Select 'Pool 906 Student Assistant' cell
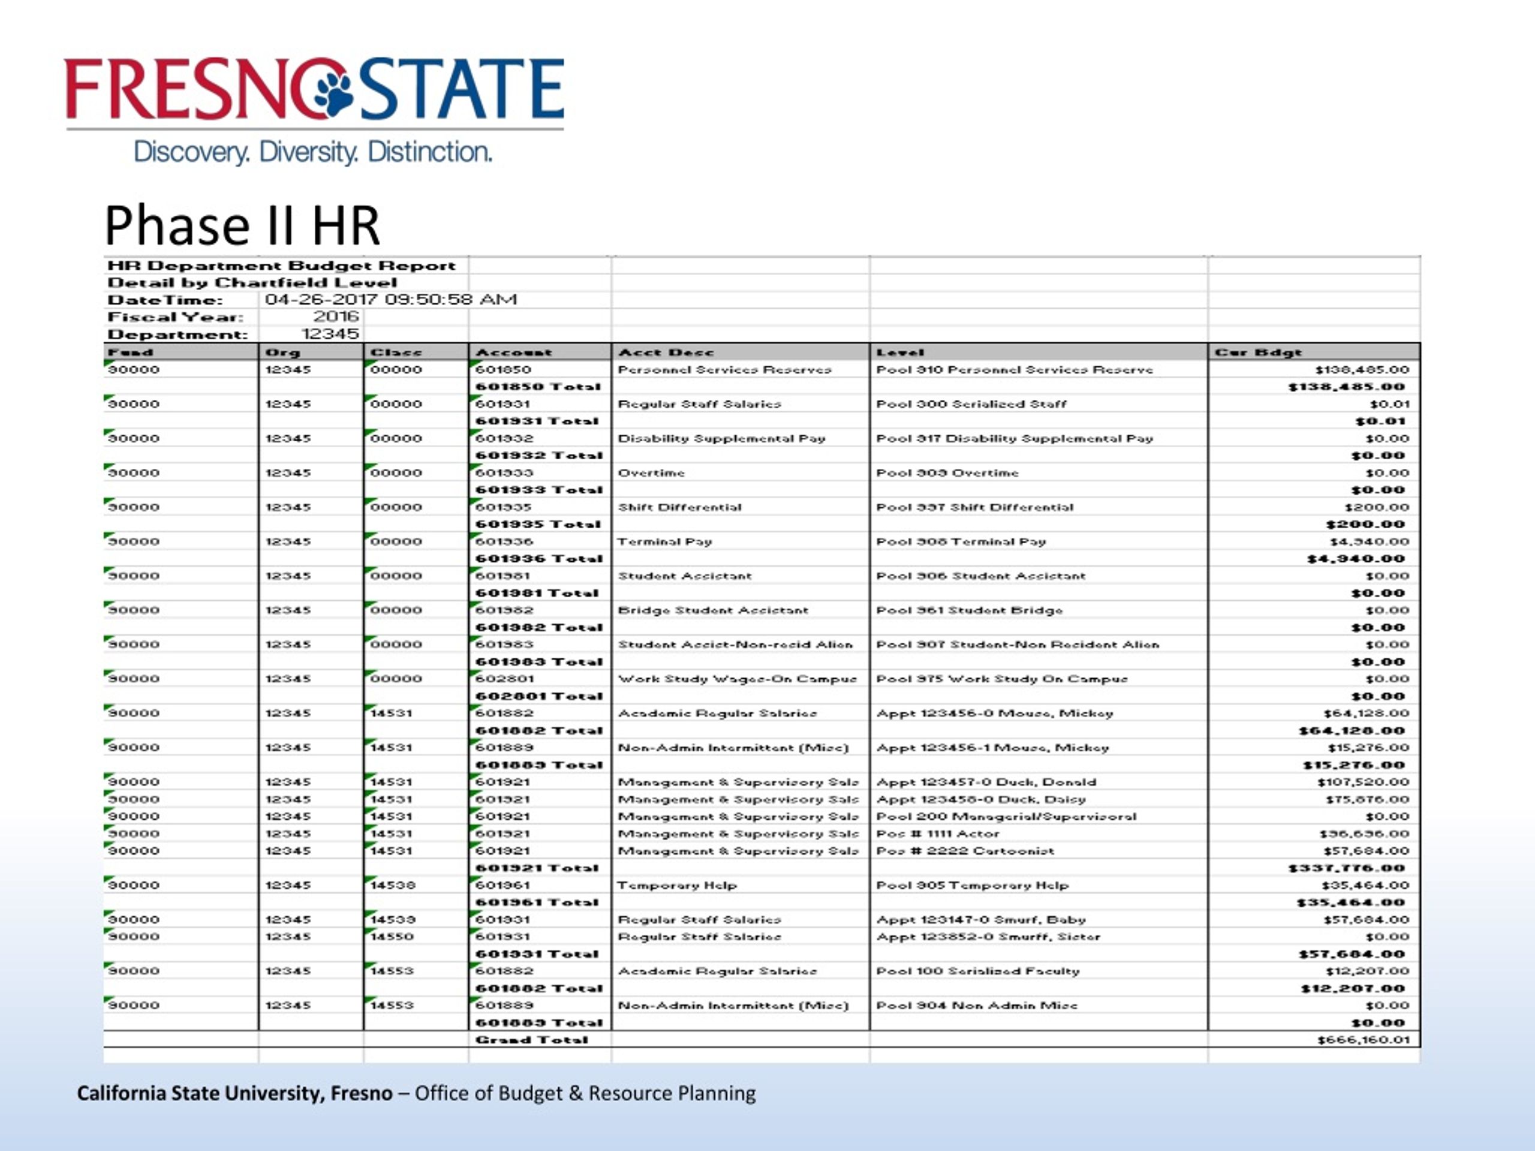1535x1151 pixels. (1039, 576)
